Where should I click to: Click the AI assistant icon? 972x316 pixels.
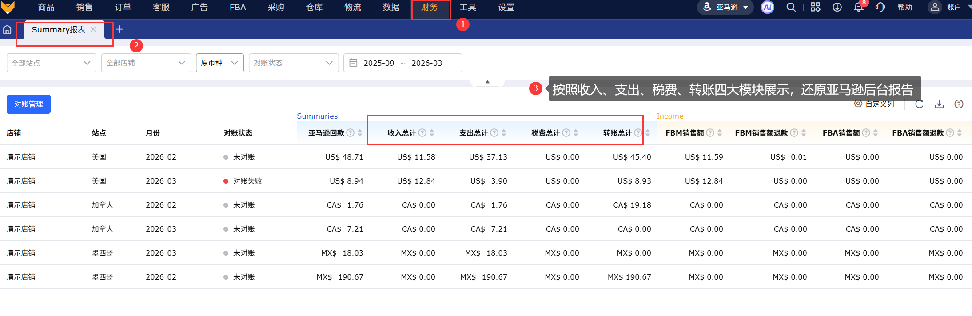767,7
